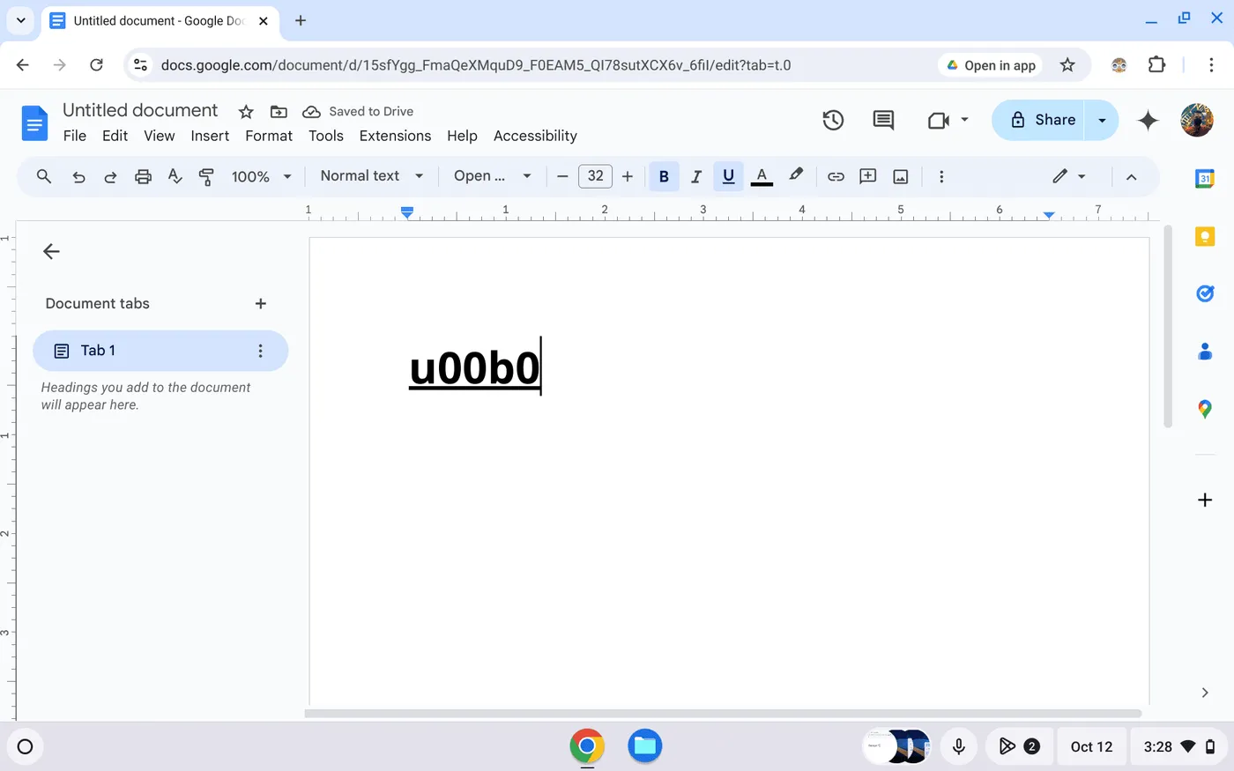
Task: Open Chrome from the shelf
Action: 587,746
